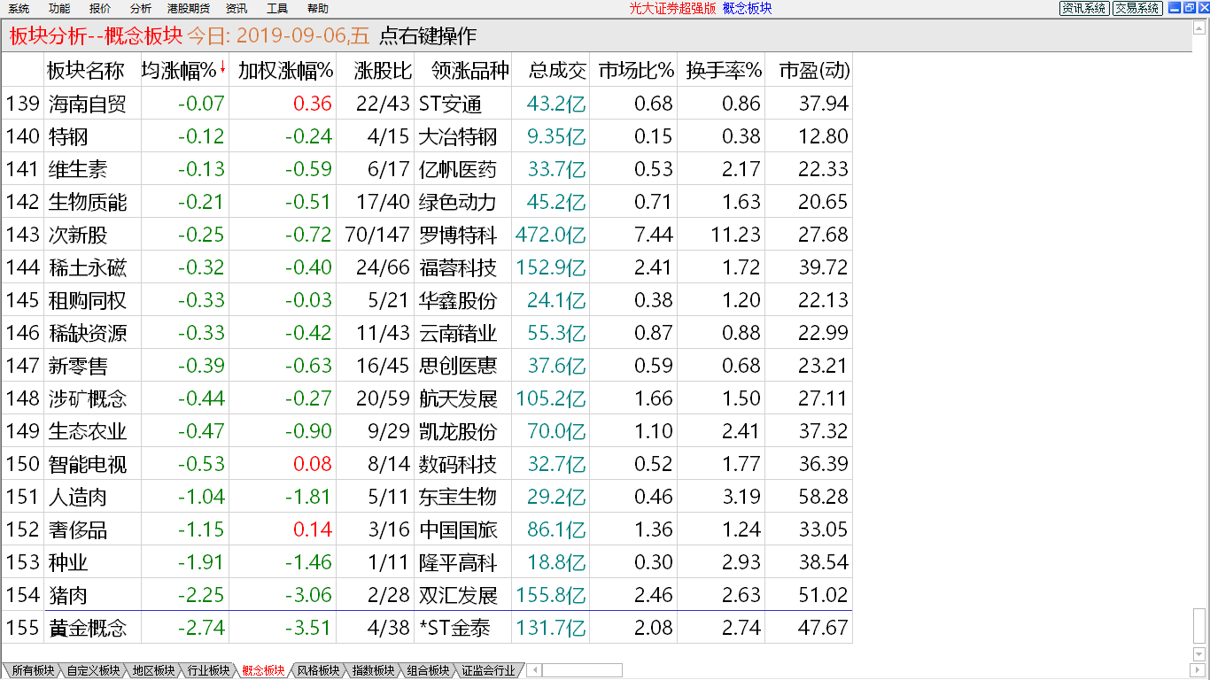Image resolution: width=1210 pixels, height=680 pixels.
Task: Switch to the 指数板块 tab
Action: point(373,670)
